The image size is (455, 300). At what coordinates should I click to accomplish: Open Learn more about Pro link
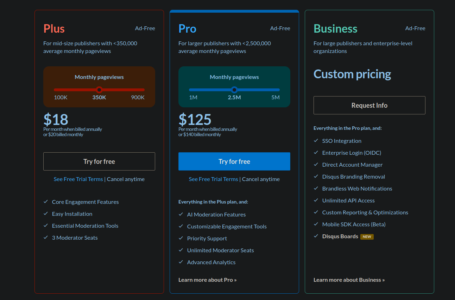click(208, 280)
